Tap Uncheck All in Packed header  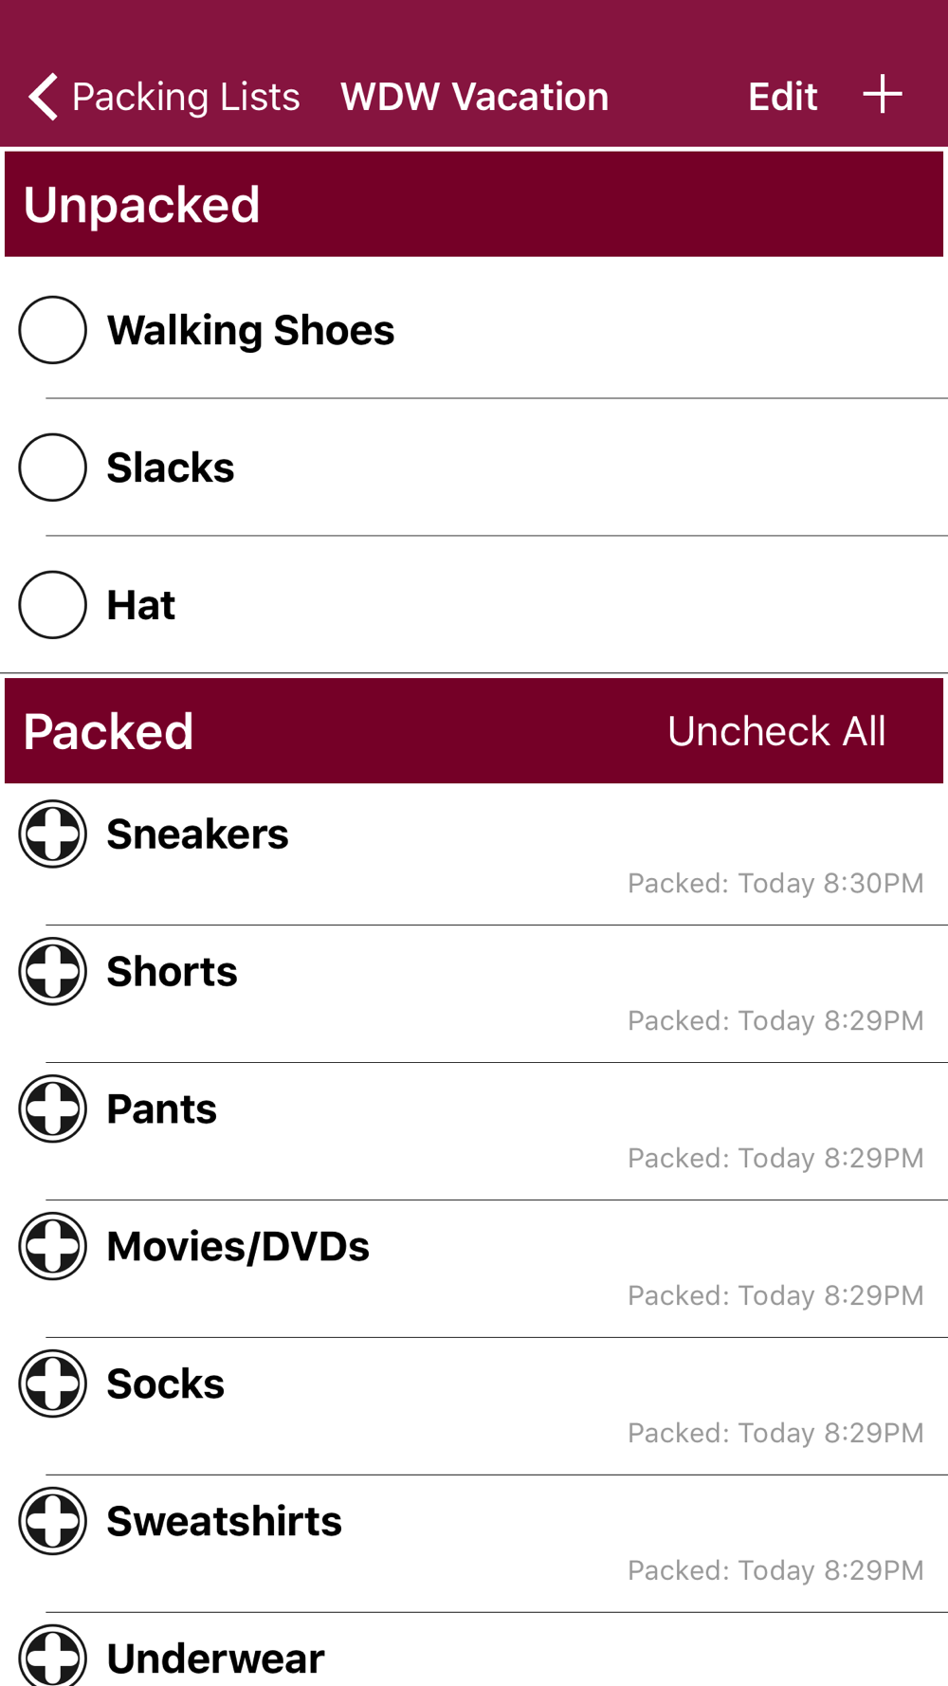[776, 731]
